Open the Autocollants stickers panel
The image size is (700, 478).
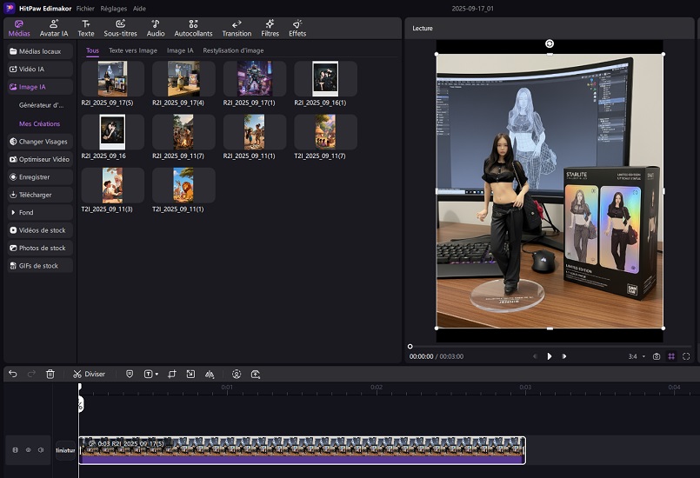tap(193, 28)
